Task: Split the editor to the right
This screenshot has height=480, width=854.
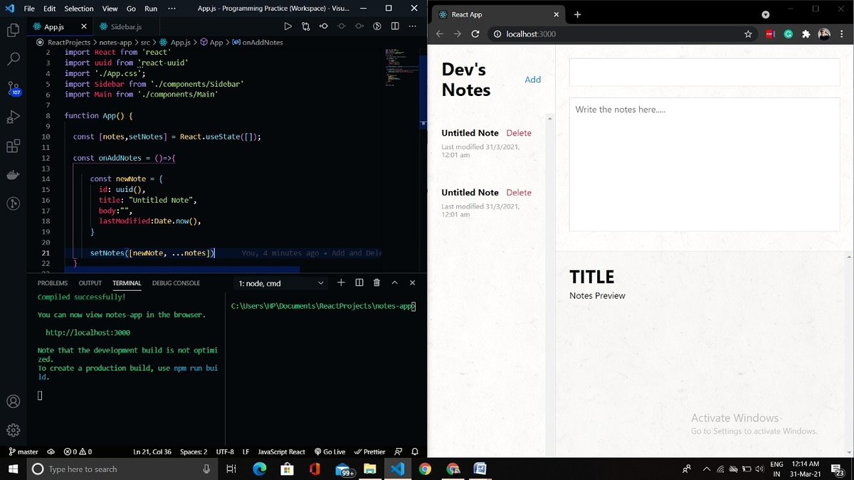Action: 394,26
